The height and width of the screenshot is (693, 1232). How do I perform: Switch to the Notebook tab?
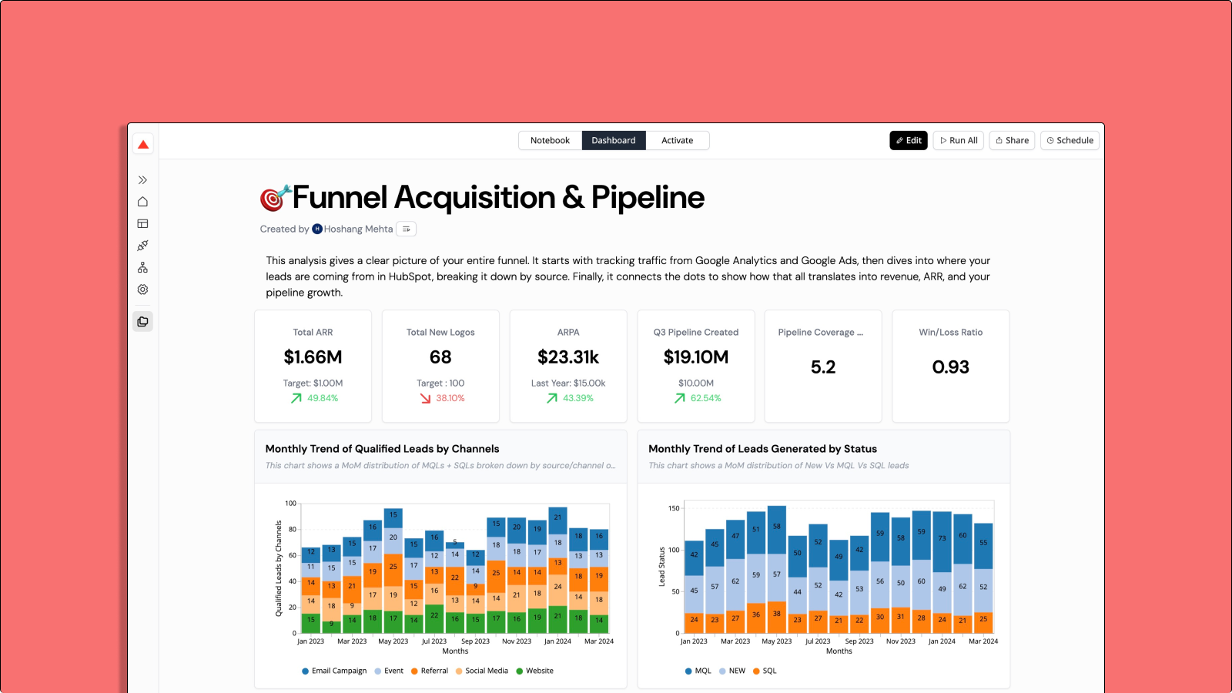tap(550, 140)
